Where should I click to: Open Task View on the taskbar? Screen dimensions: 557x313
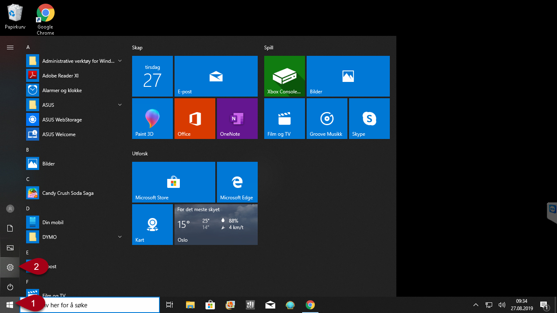tap(170, 305)
